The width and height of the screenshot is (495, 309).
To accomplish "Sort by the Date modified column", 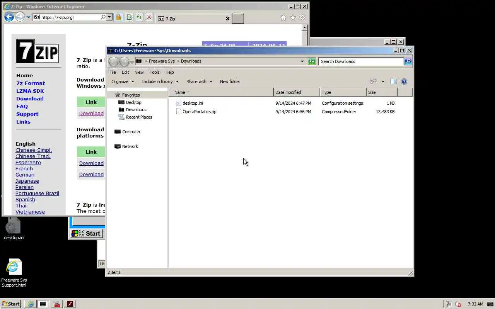I will 297,92.
